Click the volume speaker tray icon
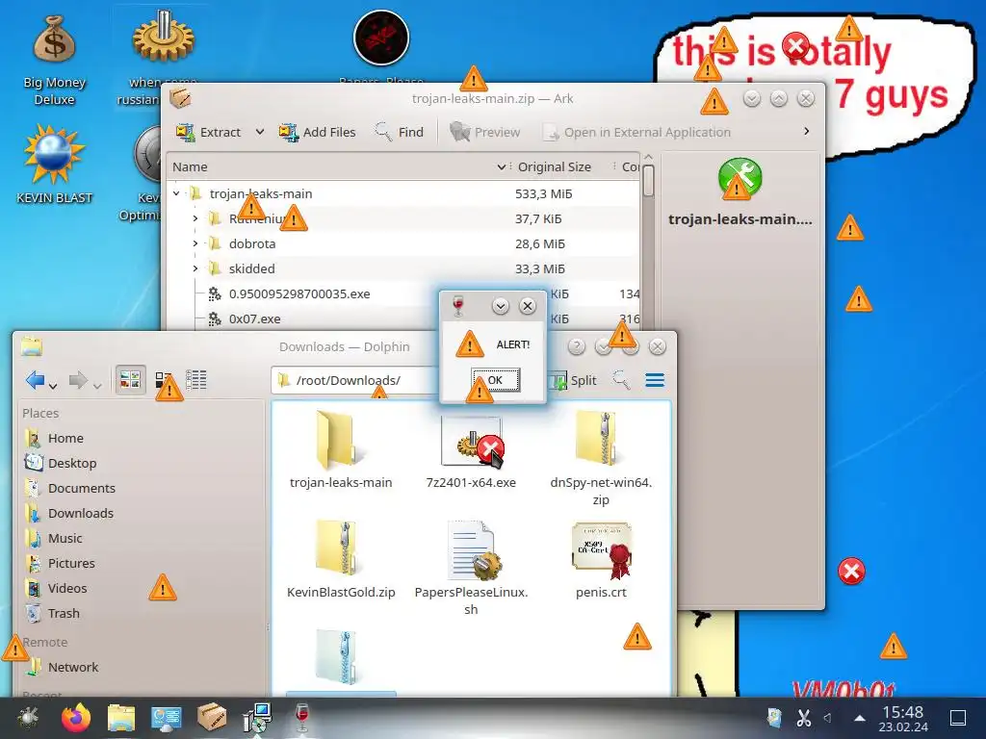 click(828, 718)
